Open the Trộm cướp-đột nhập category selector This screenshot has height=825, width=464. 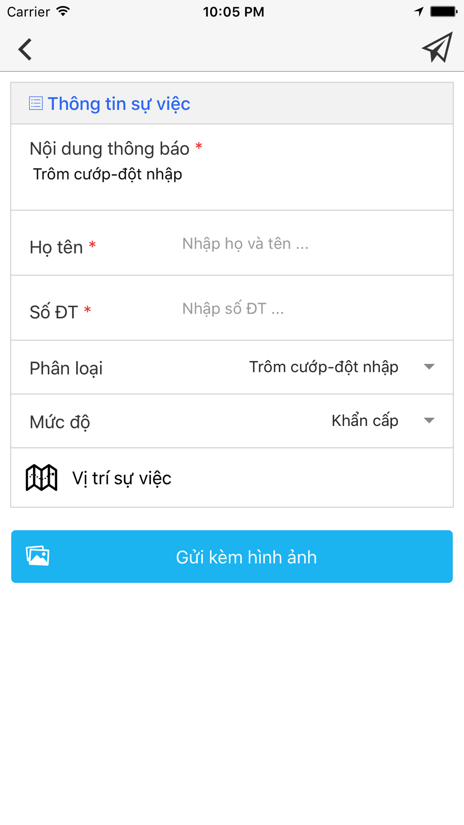[324, 367]
